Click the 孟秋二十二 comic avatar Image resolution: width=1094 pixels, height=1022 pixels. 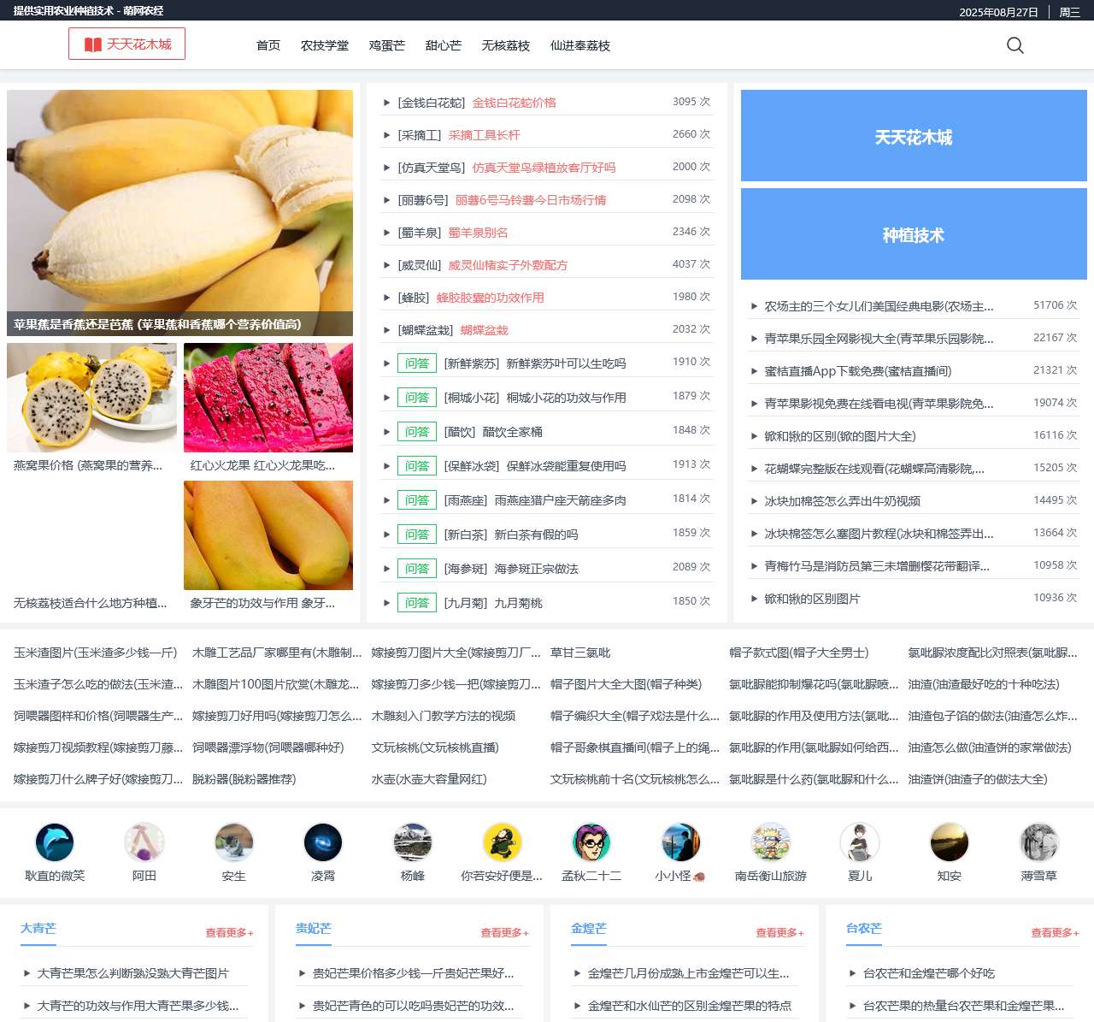[591, 841]
